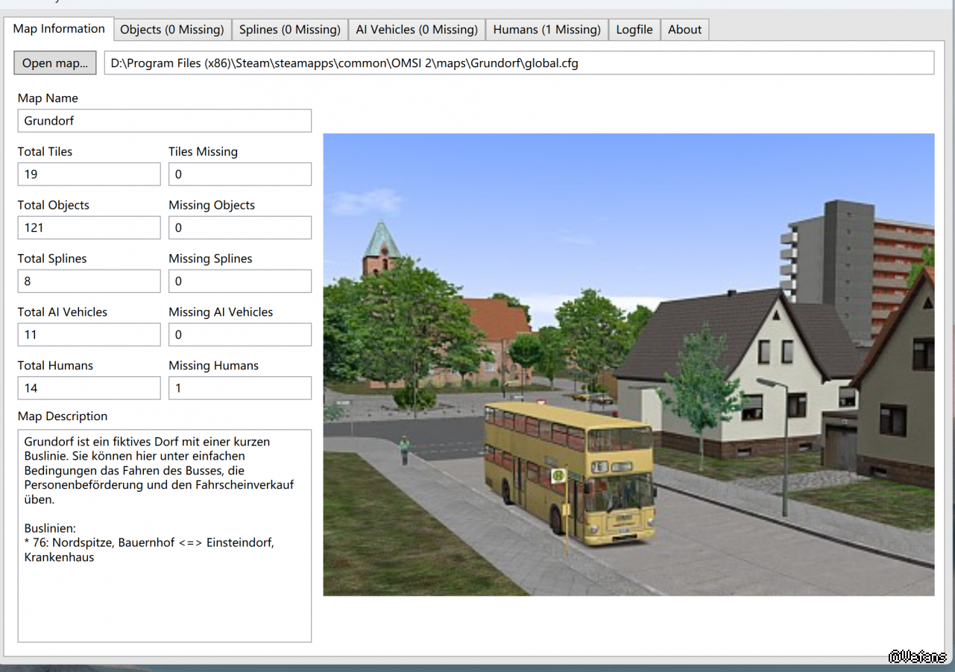Image resolution: width=955 pixels, height=672 pixels.
Task: Switch to AI Vehicles (0 Missing) tab
Action: click(x=416, y=30)
